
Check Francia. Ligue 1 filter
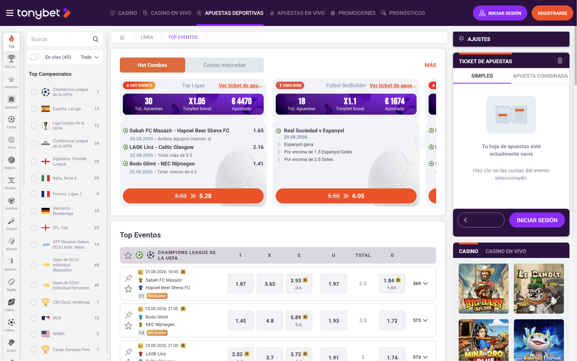click(x=34, y=194)
